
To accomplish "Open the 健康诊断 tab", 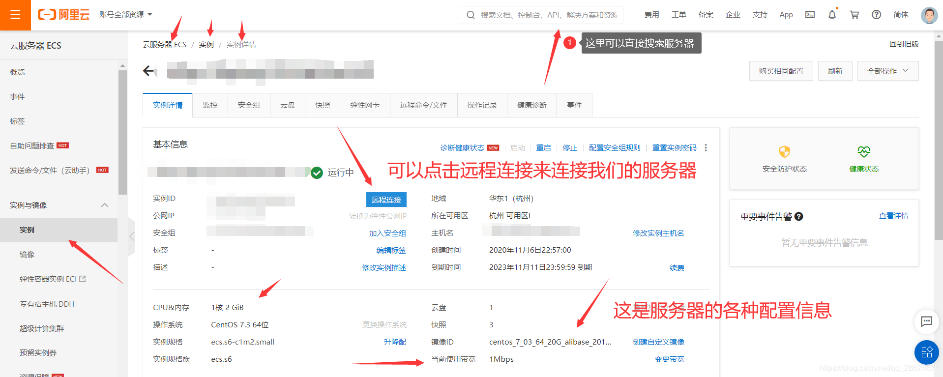I will pyautogui.click(x=532, y=105).
